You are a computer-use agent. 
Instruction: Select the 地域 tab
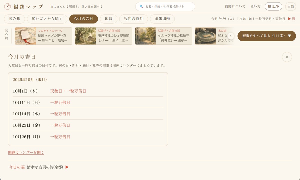click(108, 19)
